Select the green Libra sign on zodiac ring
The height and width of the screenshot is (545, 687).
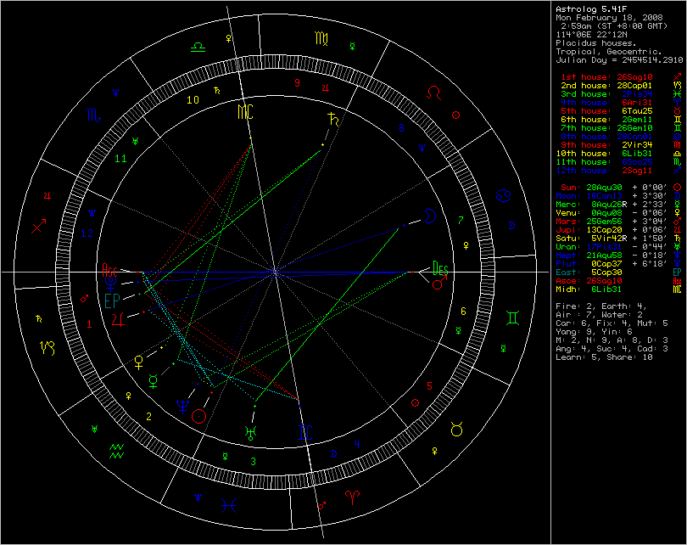(198, 48)
